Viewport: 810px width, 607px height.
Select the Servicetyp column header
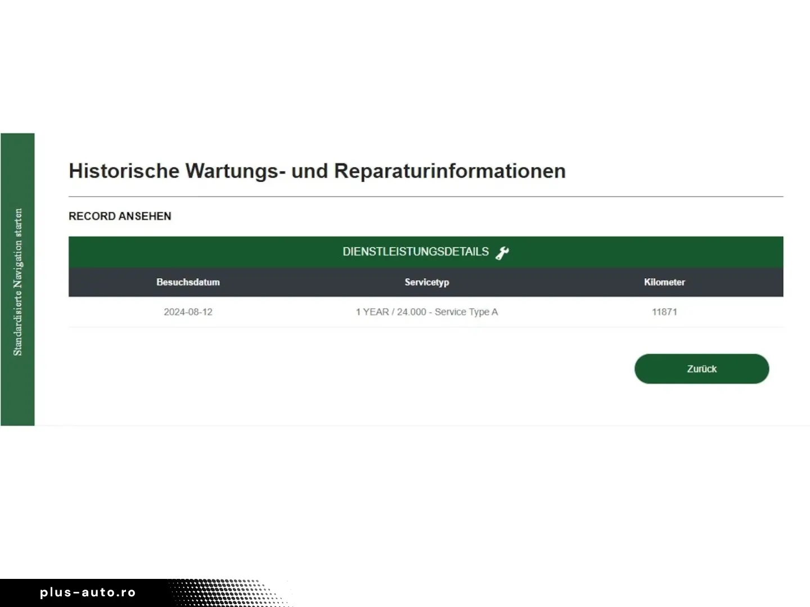click(426, 282)
